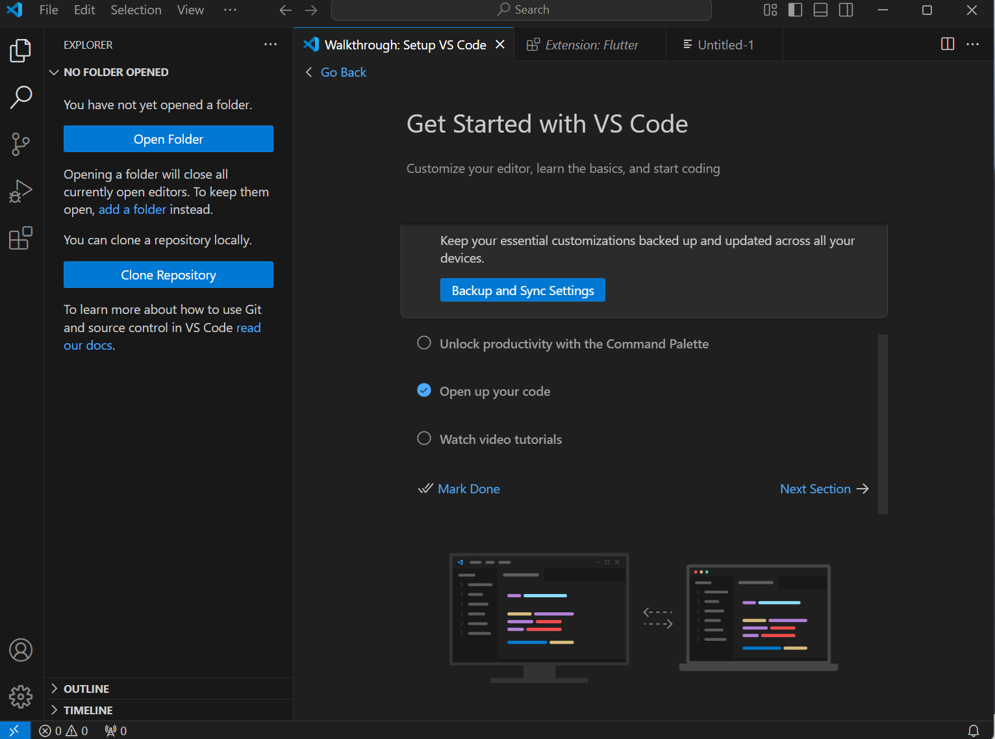
Task: Expand 'Unlock productivity with the Command Palette' step
Action: (x=574, y=344)
